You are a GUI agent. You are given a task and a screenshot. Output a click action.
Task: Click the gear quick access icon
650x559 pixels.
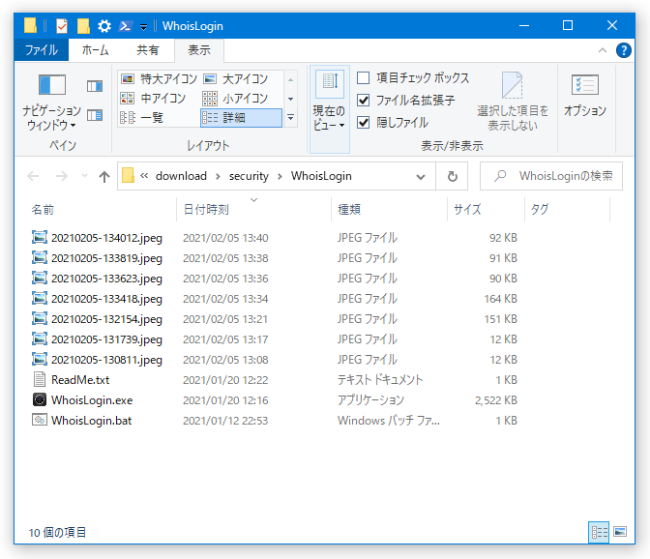[104, 26]
